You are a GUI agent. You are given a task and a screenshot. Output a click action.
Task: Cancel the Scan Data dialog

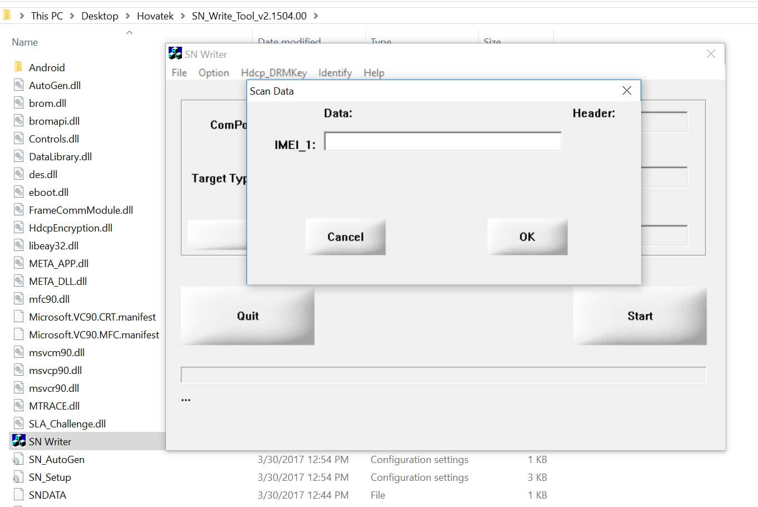pyautogui.click(x=344, y=237)
